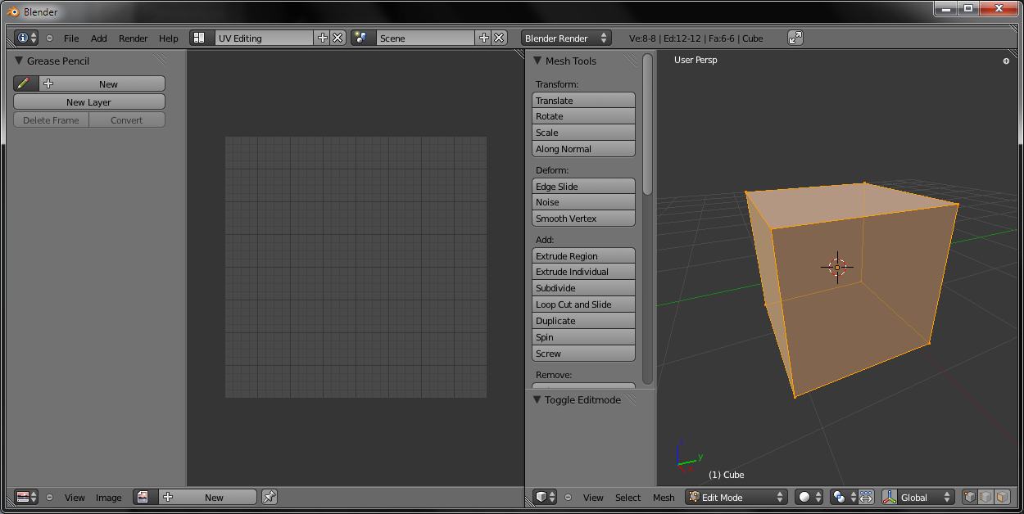Click the New Layer button

pos(88,102)
